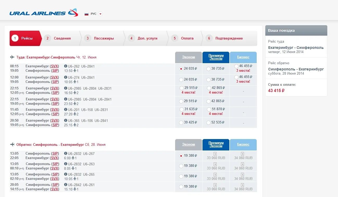
Task: Click the Russian flag language icon
Action: point(87,14)
